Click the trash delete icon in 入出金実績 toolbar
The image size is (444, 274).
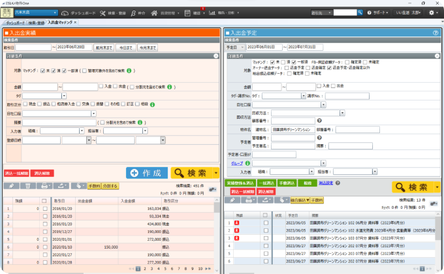pyautogui.click(x=27, y=186)
